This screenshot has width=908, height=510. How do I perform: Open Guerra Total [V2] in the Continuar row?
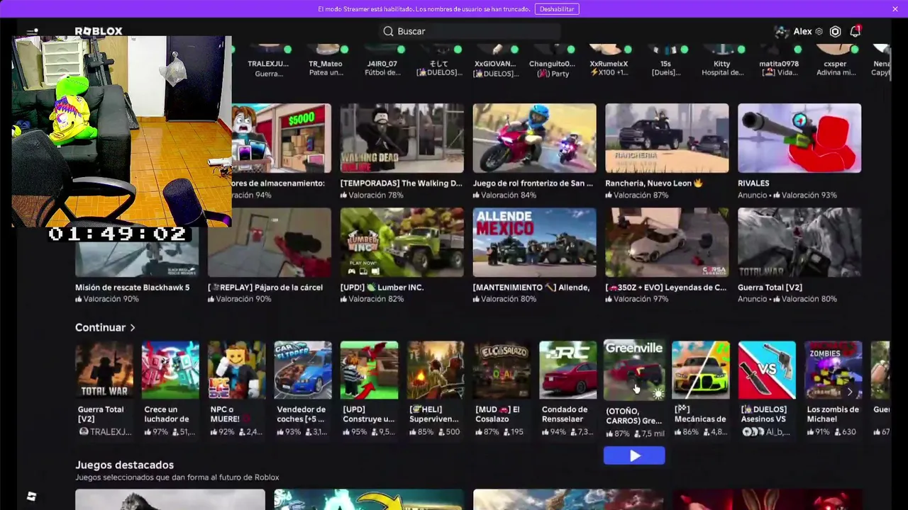click(x=104, y=370)
